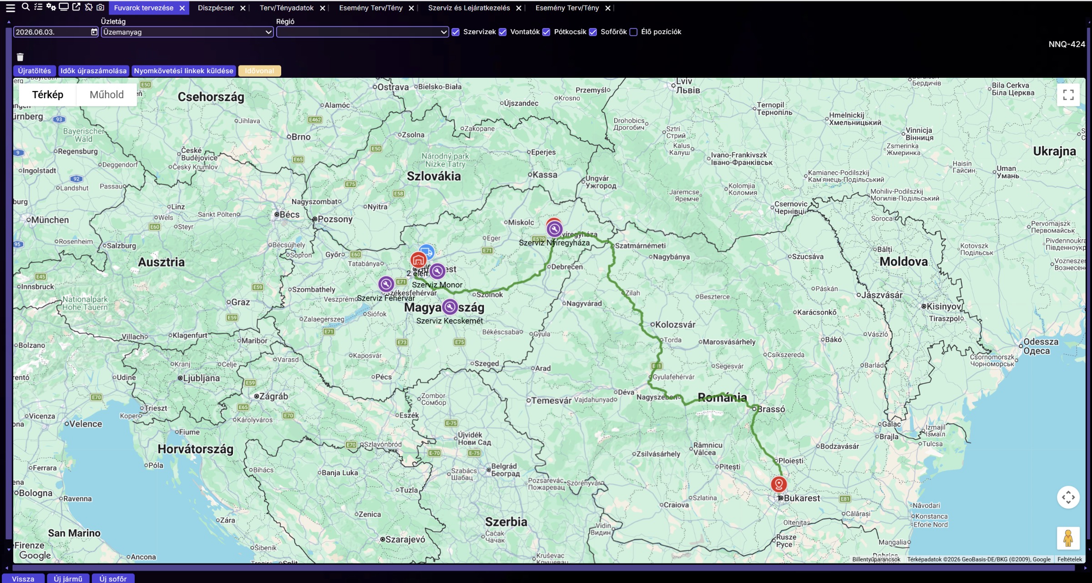The image size is (1092, 583).
Task: Click the NNQ-424 plate label
Action: point(1067,44)
